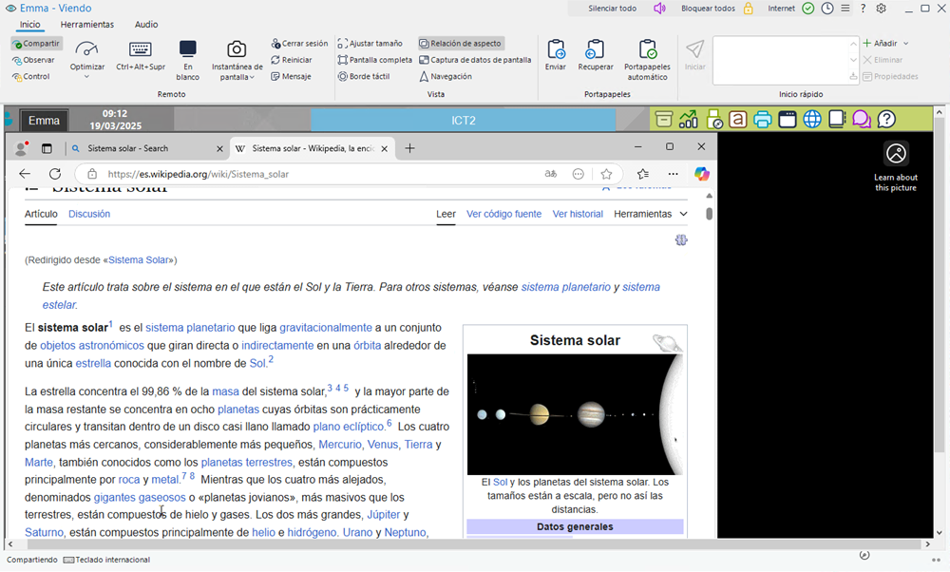950x572 pixels.
Task: Toggle Relación de aspecto
Action: 461,44
